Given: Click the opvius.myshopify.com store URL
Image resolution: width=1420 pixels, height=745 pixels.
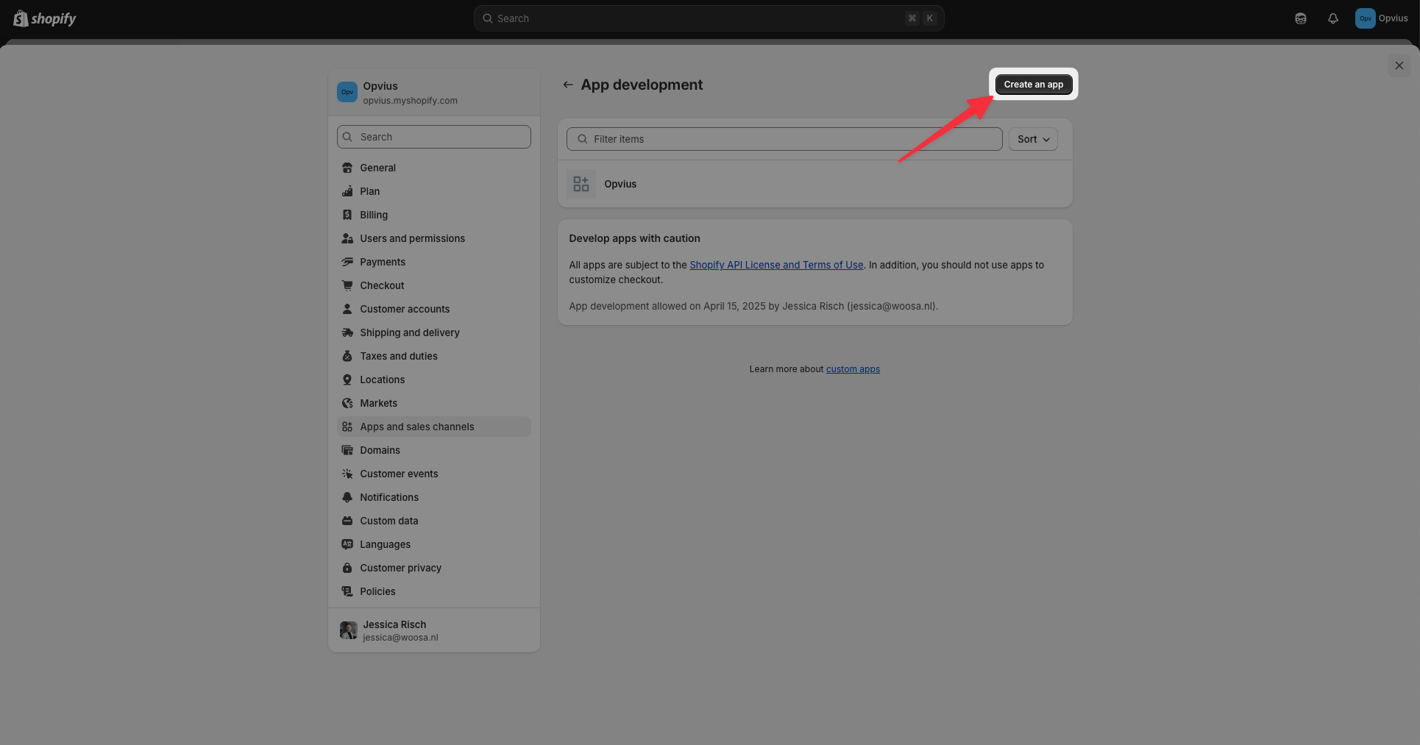Looking at the screenshot, I should click(410, 101).
